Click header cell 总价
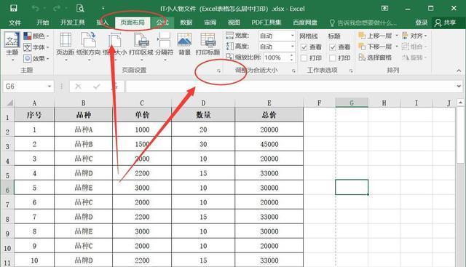466x267 pixels. click(269, 115)
